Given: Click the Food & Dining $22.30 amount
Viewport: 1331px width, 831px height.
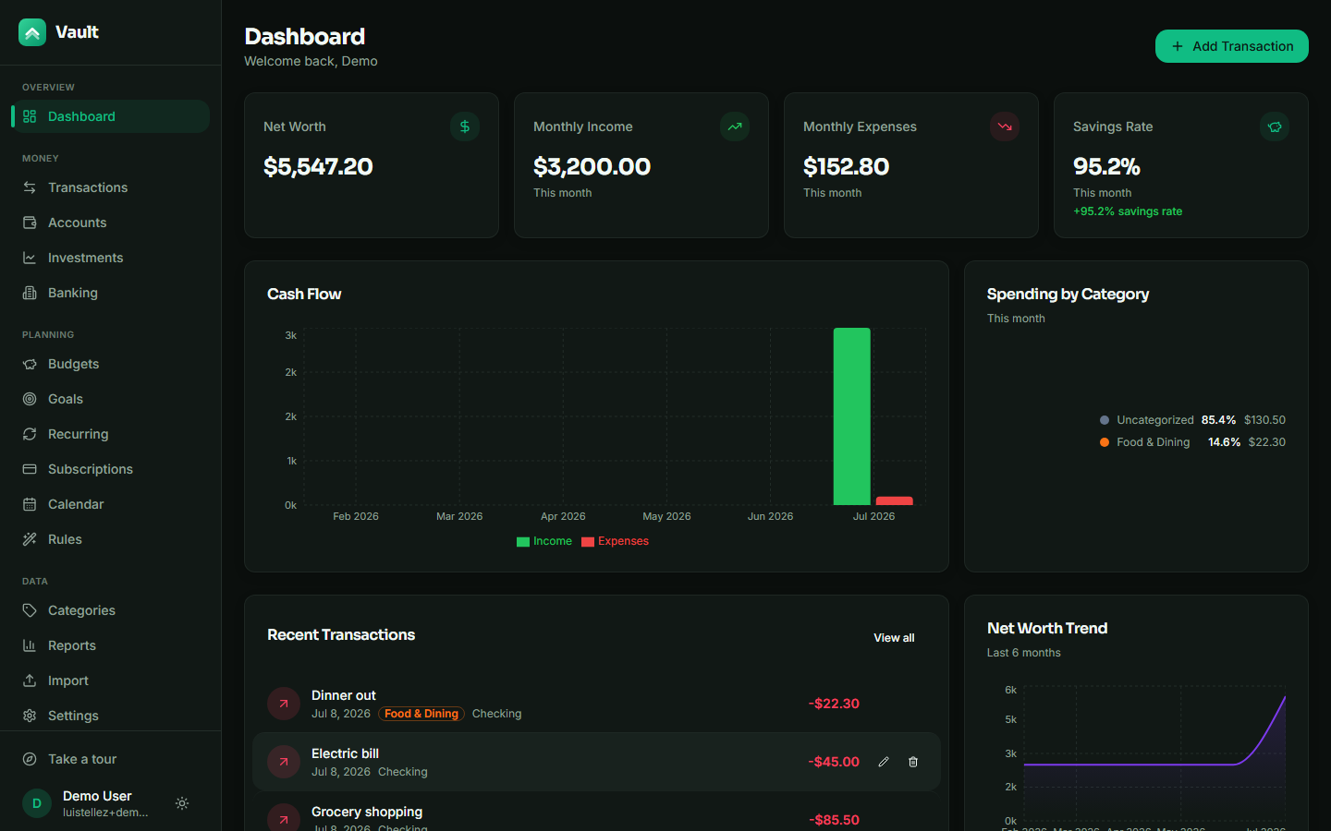Looking at the screenshot, I should 1266,442.
